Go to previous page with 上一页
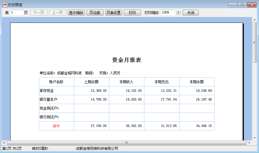This screenshot has width=259, height=153. [58, 13]
